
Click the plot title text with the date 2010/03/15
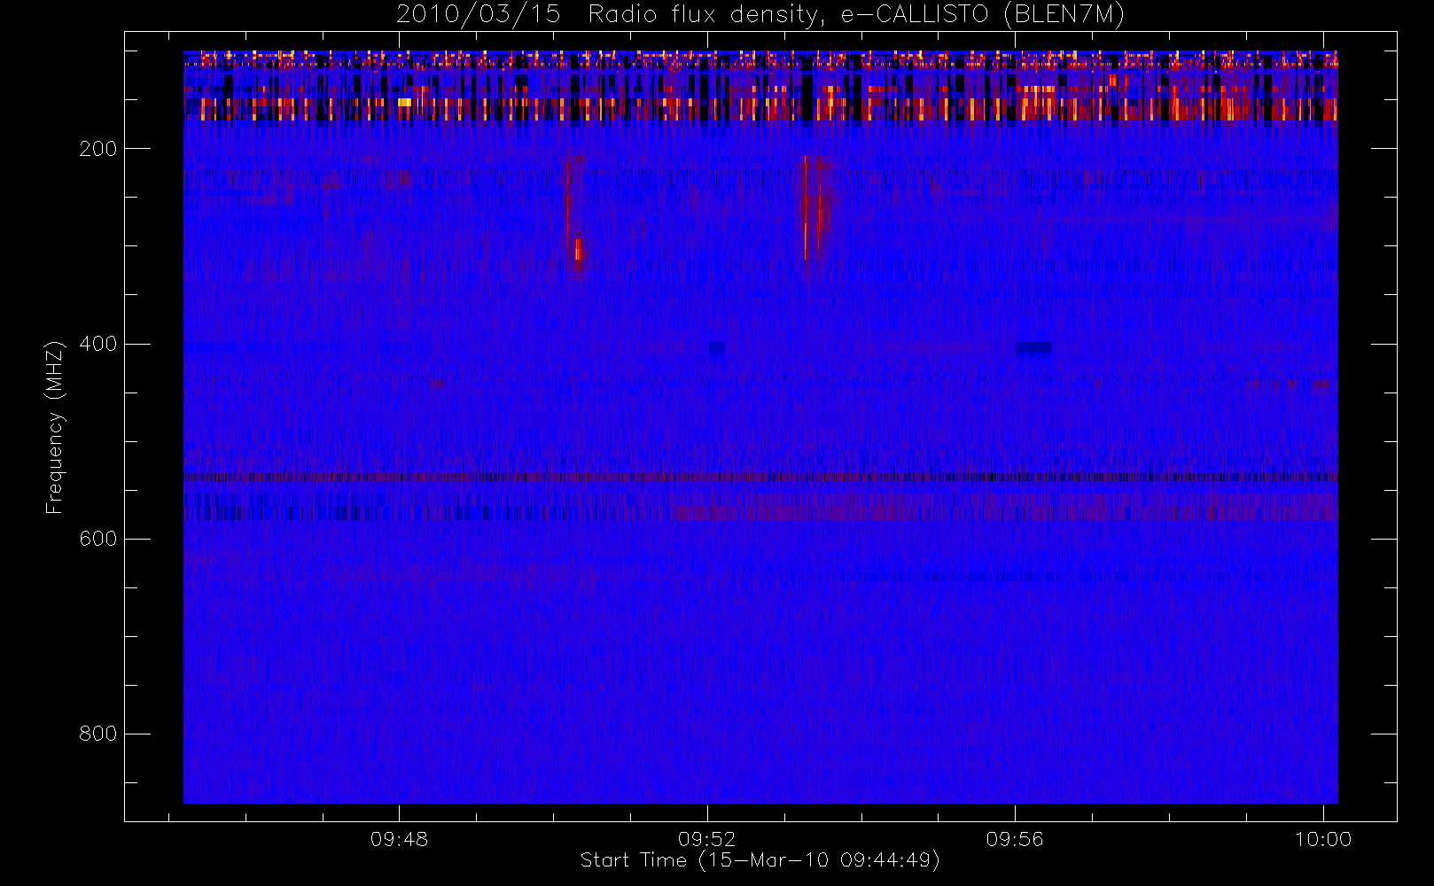(760, 15)
